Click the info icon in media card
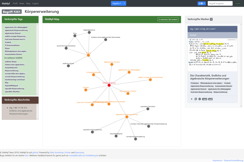 tap(200, 99)
